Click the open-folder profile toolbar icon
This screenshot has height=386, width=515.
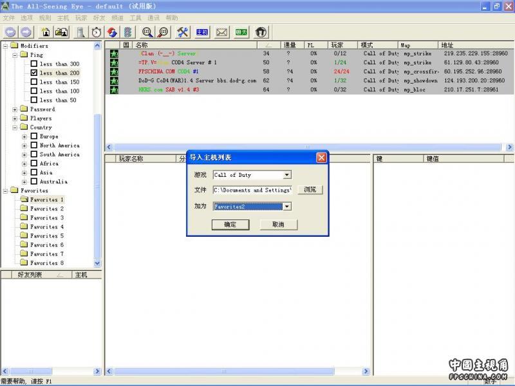[61, 32]
